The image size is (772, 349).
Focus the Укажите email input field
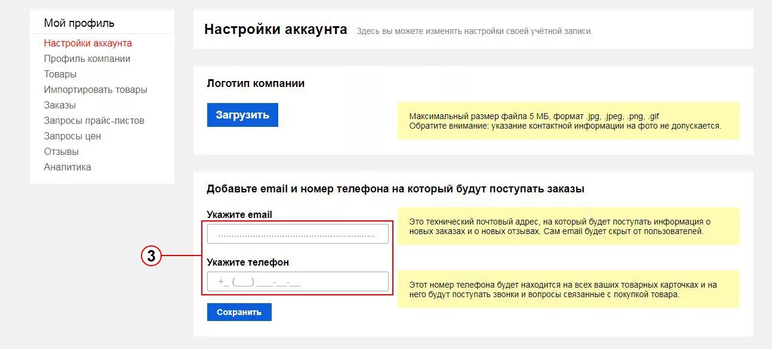pos(298,234)
